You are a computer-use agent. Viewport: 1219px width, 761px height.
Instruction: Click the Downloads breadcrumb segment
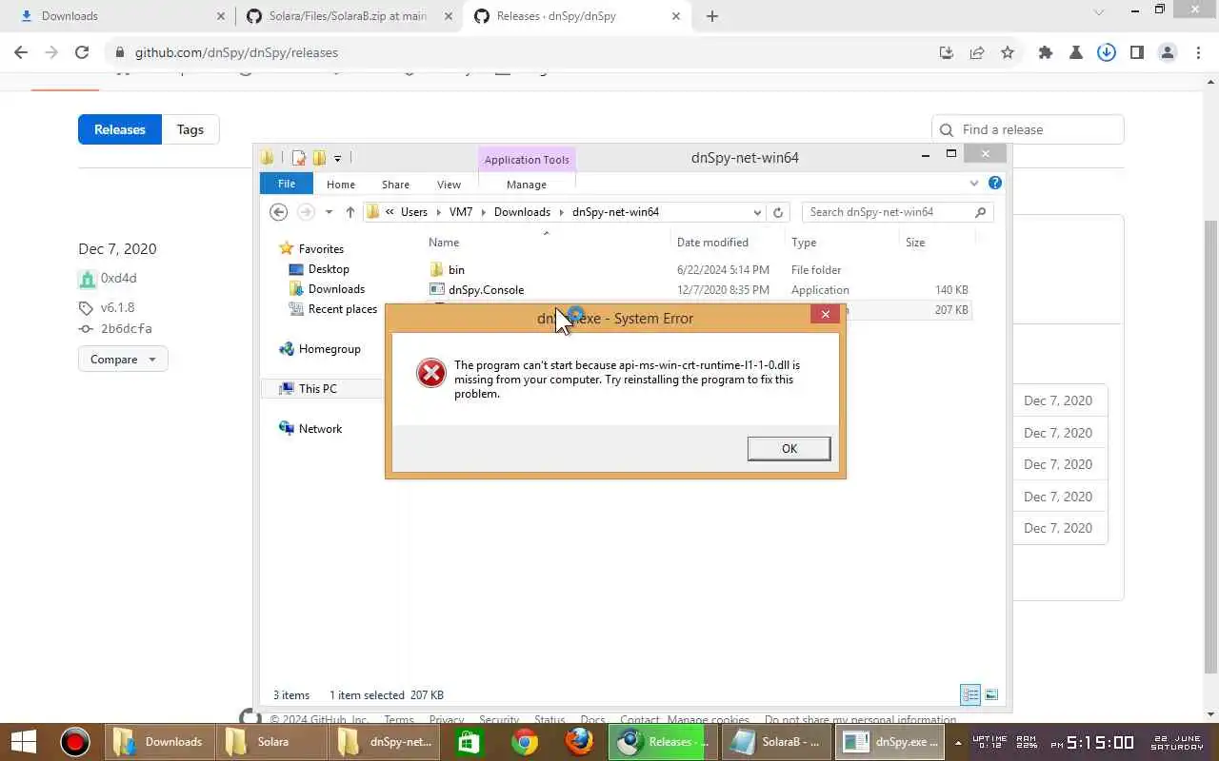tap(522, 212)
